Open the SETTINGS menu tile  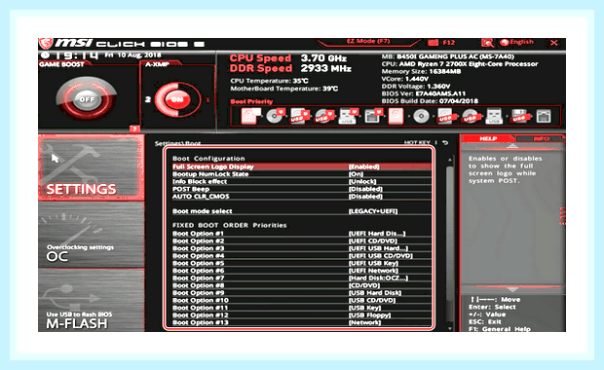(91, 167)
